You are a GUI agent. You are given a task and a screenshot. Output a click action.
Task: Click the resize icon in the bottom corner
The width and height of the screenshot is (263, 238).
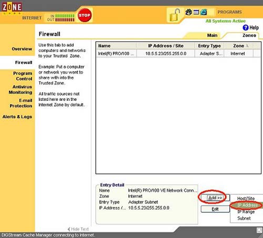[x=259, y=230]
